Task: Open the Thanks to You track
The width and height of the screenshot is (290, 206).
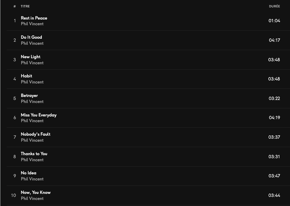Action: [34, 153]
